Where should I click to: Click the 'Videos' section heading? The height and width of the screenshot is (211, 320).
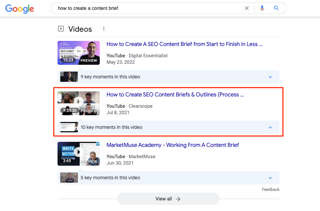[80, 29]
